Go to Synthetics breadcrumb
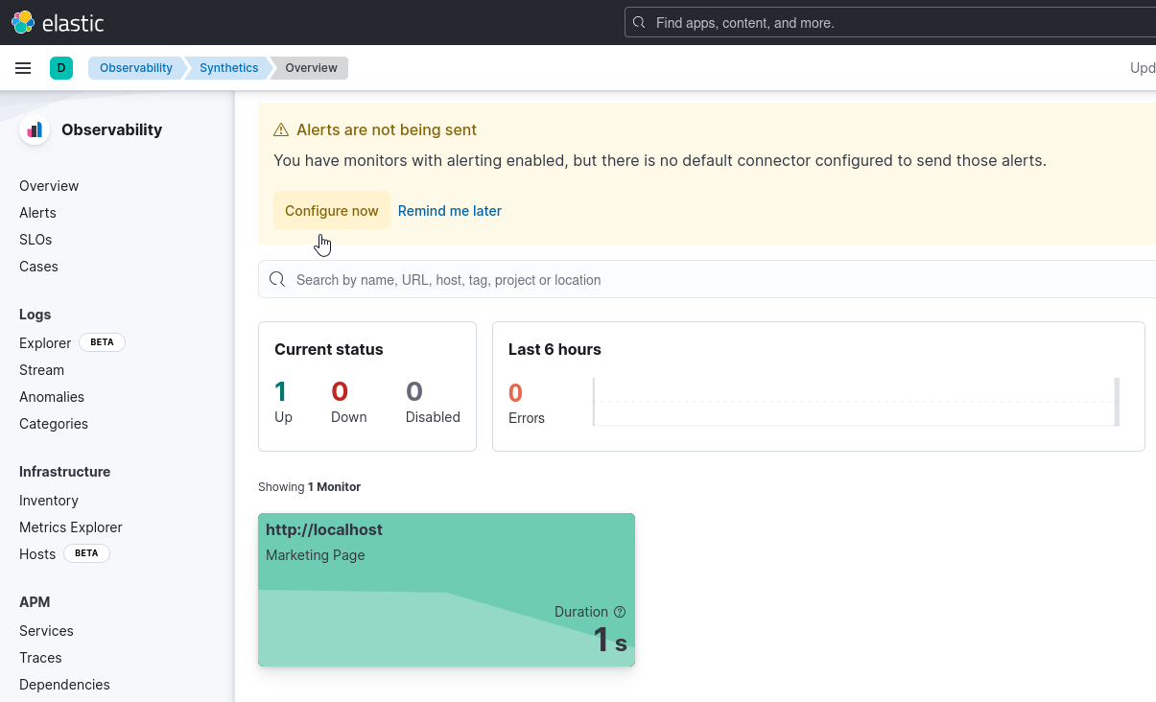The height and width of the screenshot is (702, 1156). point(228,68)
